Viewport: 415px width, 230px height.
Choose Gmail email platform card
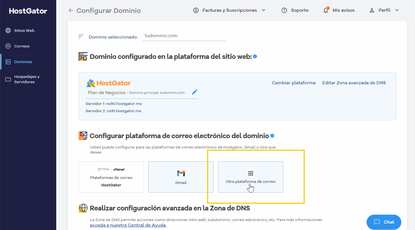[x=181, y=177]
